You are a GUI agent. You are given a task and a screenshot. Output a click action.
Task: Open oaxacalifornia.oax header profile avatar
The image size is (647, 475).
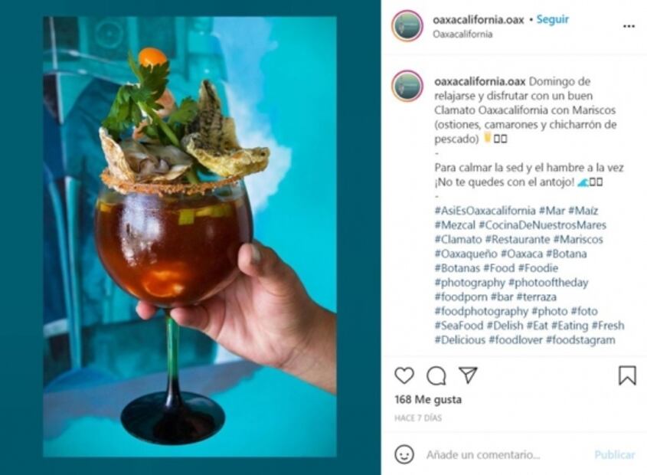click(407, 26)
